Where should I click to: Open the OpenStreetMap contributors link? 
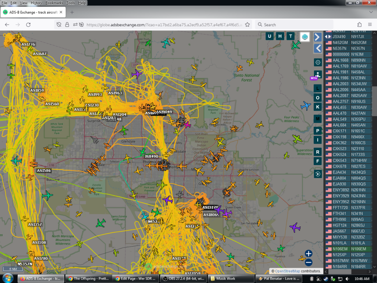[287, 271]
